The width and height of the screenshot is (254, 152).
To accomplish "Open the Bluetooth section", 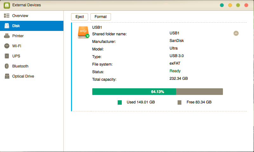I will (20, 66).
